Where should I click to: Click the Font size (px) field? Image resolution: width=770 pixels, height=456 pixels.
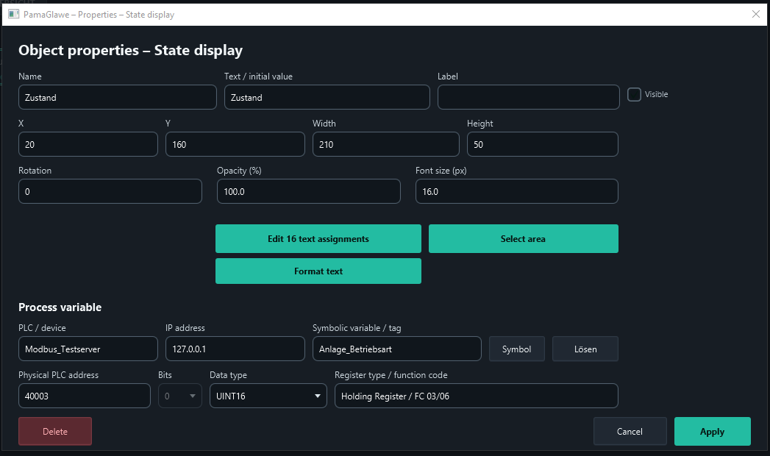pyautogui.click(x=516, y=191)
